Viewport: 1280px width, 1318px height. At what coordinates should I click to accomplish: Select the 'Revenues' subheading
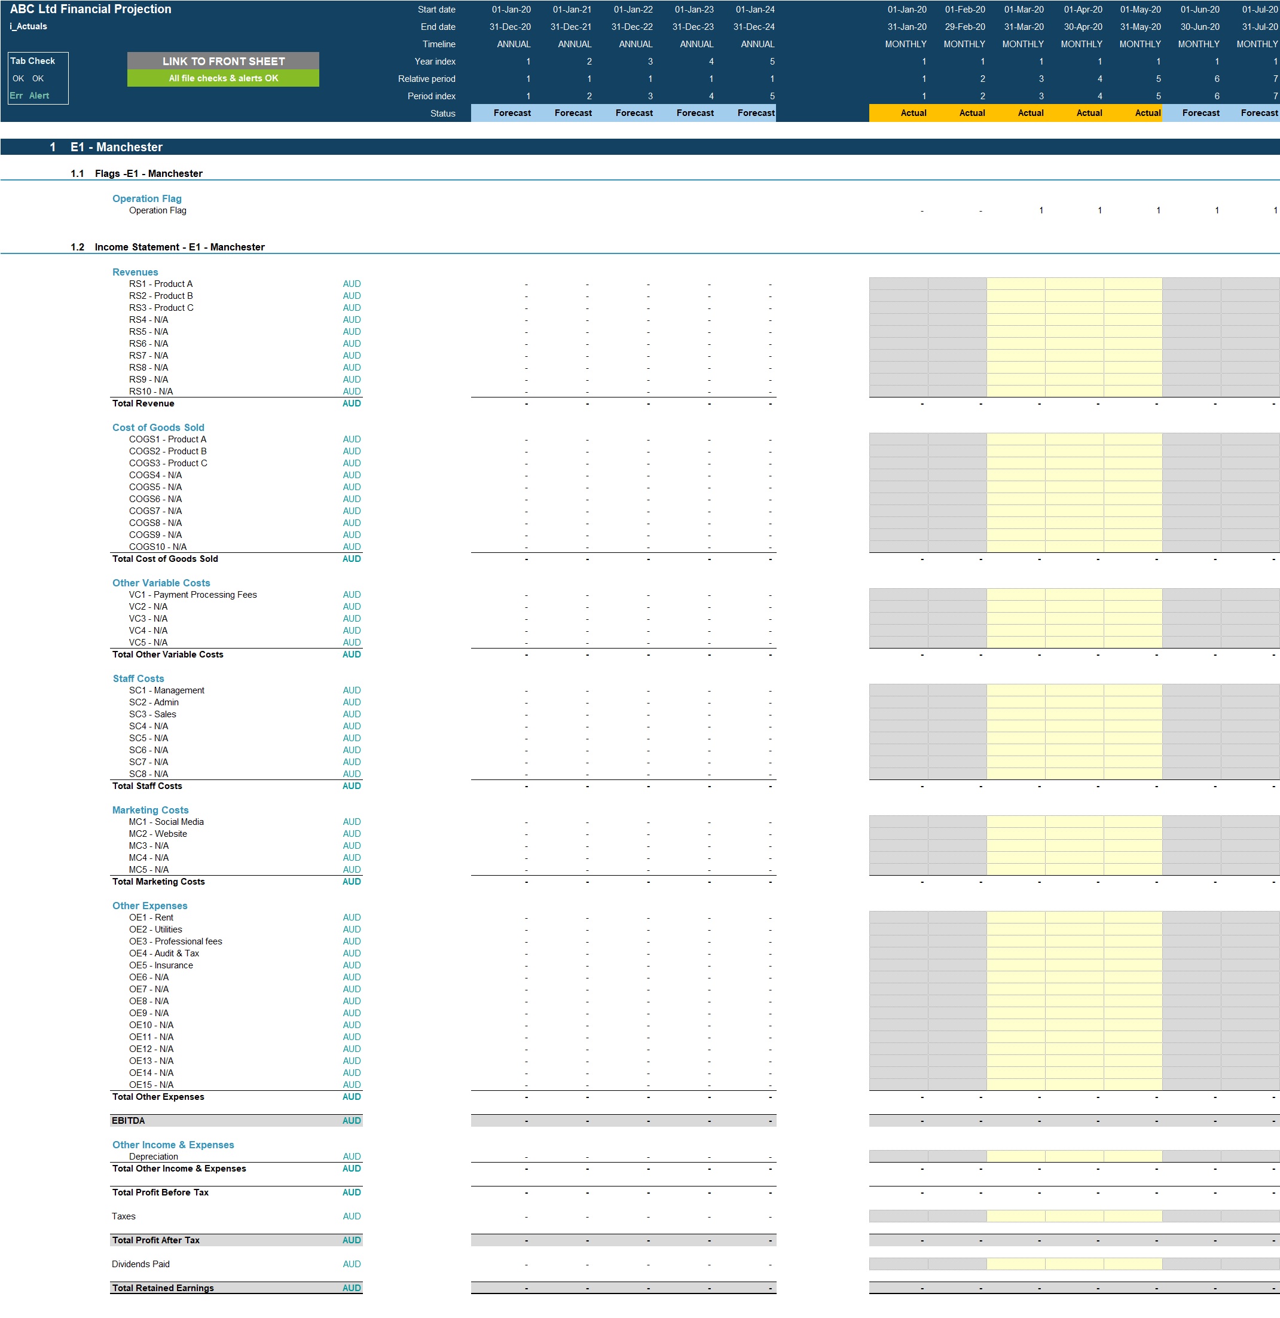click(x=135, y=271)
